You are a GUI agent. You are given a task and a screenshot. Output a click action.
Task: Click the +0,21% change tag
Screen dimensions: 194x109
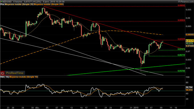click(x=189, y=43)
